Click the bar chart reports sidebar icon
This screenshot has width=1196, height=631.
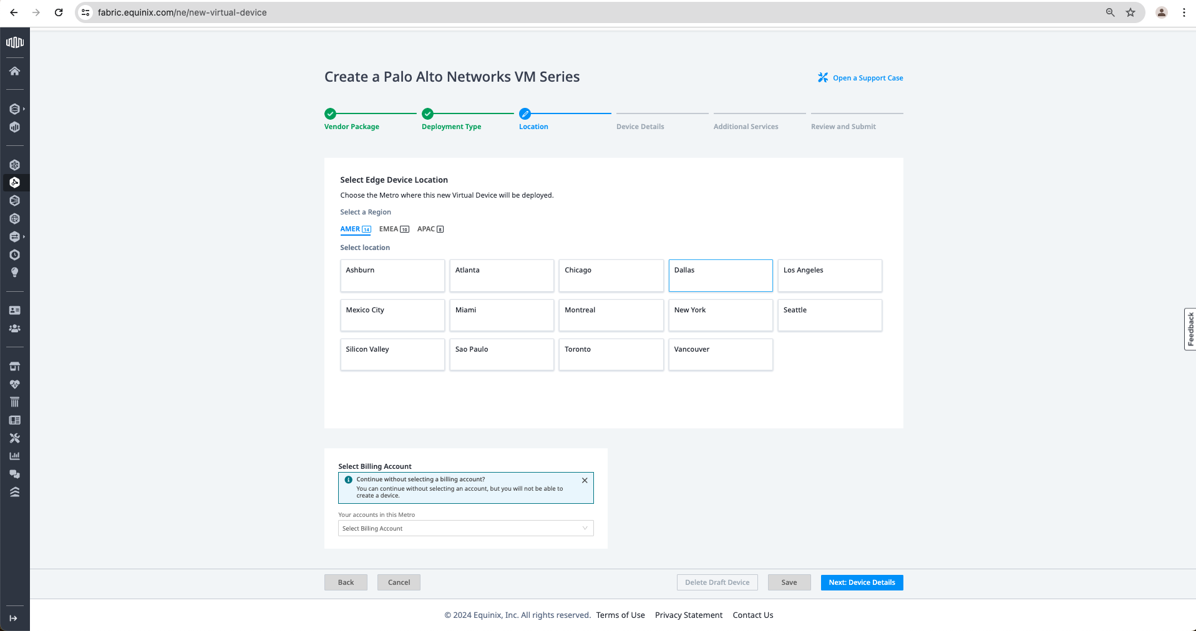[14, 456]
